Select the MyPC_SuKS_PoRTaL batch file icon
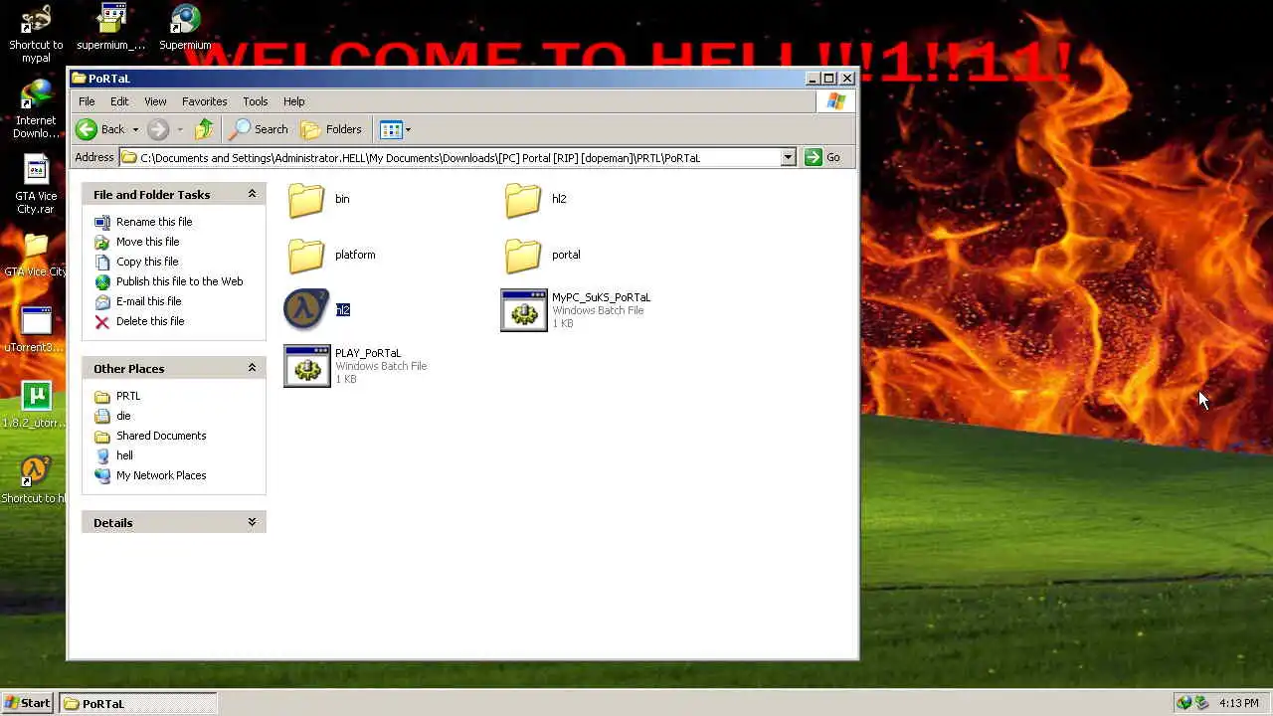 [523, 310]
